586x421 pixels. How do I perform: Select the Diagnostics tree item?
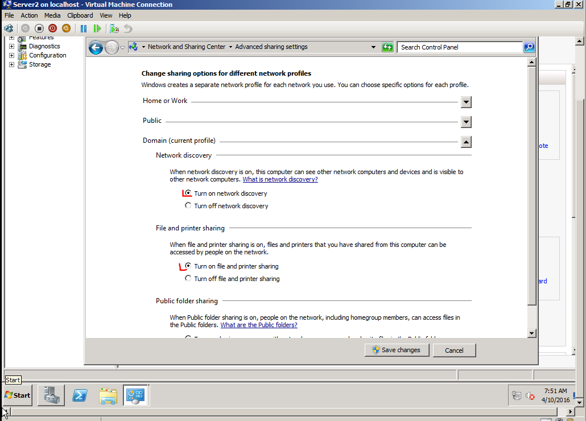pyautogui.click(x=44, y=46)
